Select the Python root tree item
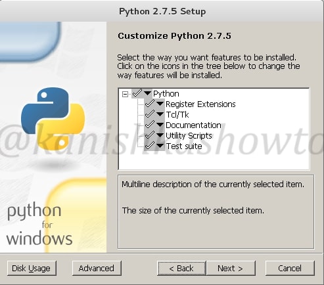 coord(166,94)
